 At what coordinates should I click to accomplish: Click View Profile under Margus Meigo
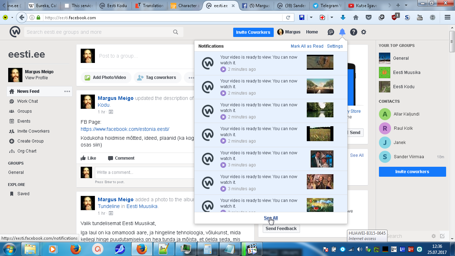pyautogui.click(x=36, y=78)
